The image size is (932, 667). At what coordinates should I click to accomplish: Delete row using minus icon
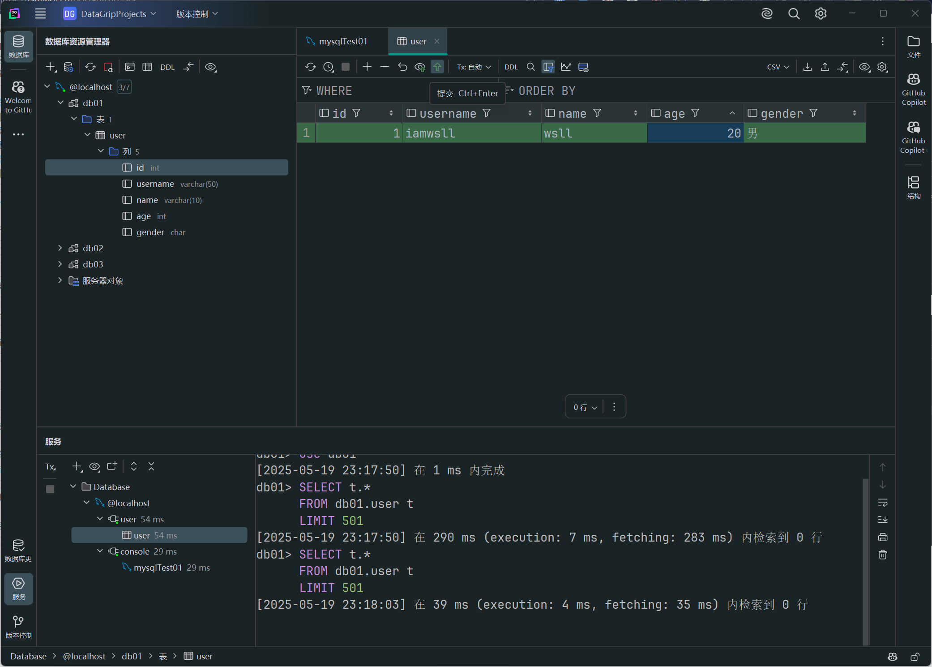tap(385, 67)
